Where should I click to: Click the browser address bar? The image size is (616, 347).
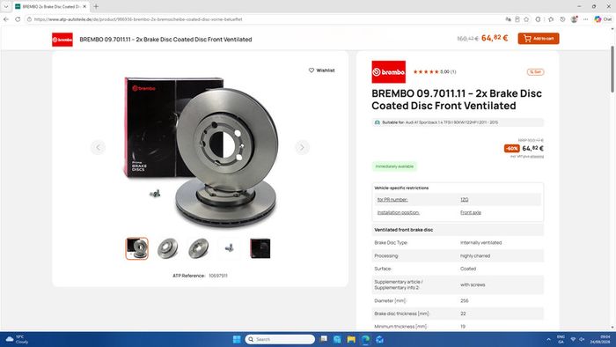[268, 19]
